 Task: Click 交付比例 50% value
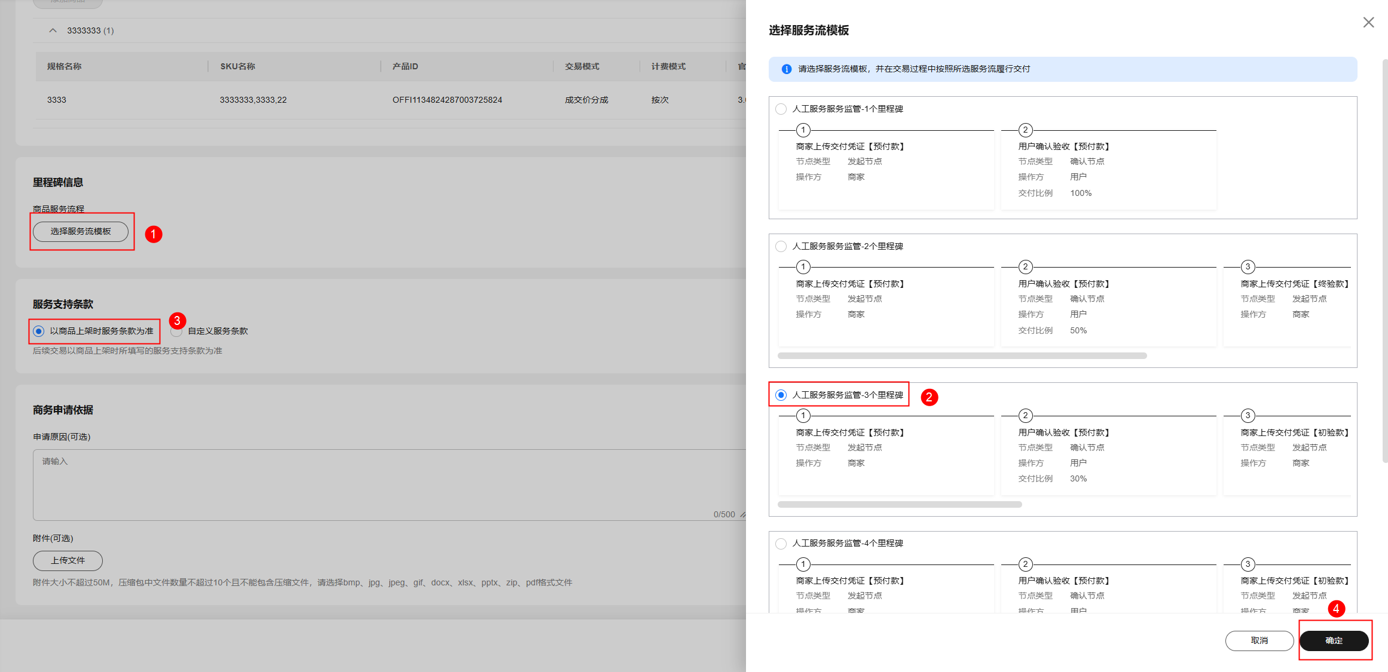click(1078, 330)
